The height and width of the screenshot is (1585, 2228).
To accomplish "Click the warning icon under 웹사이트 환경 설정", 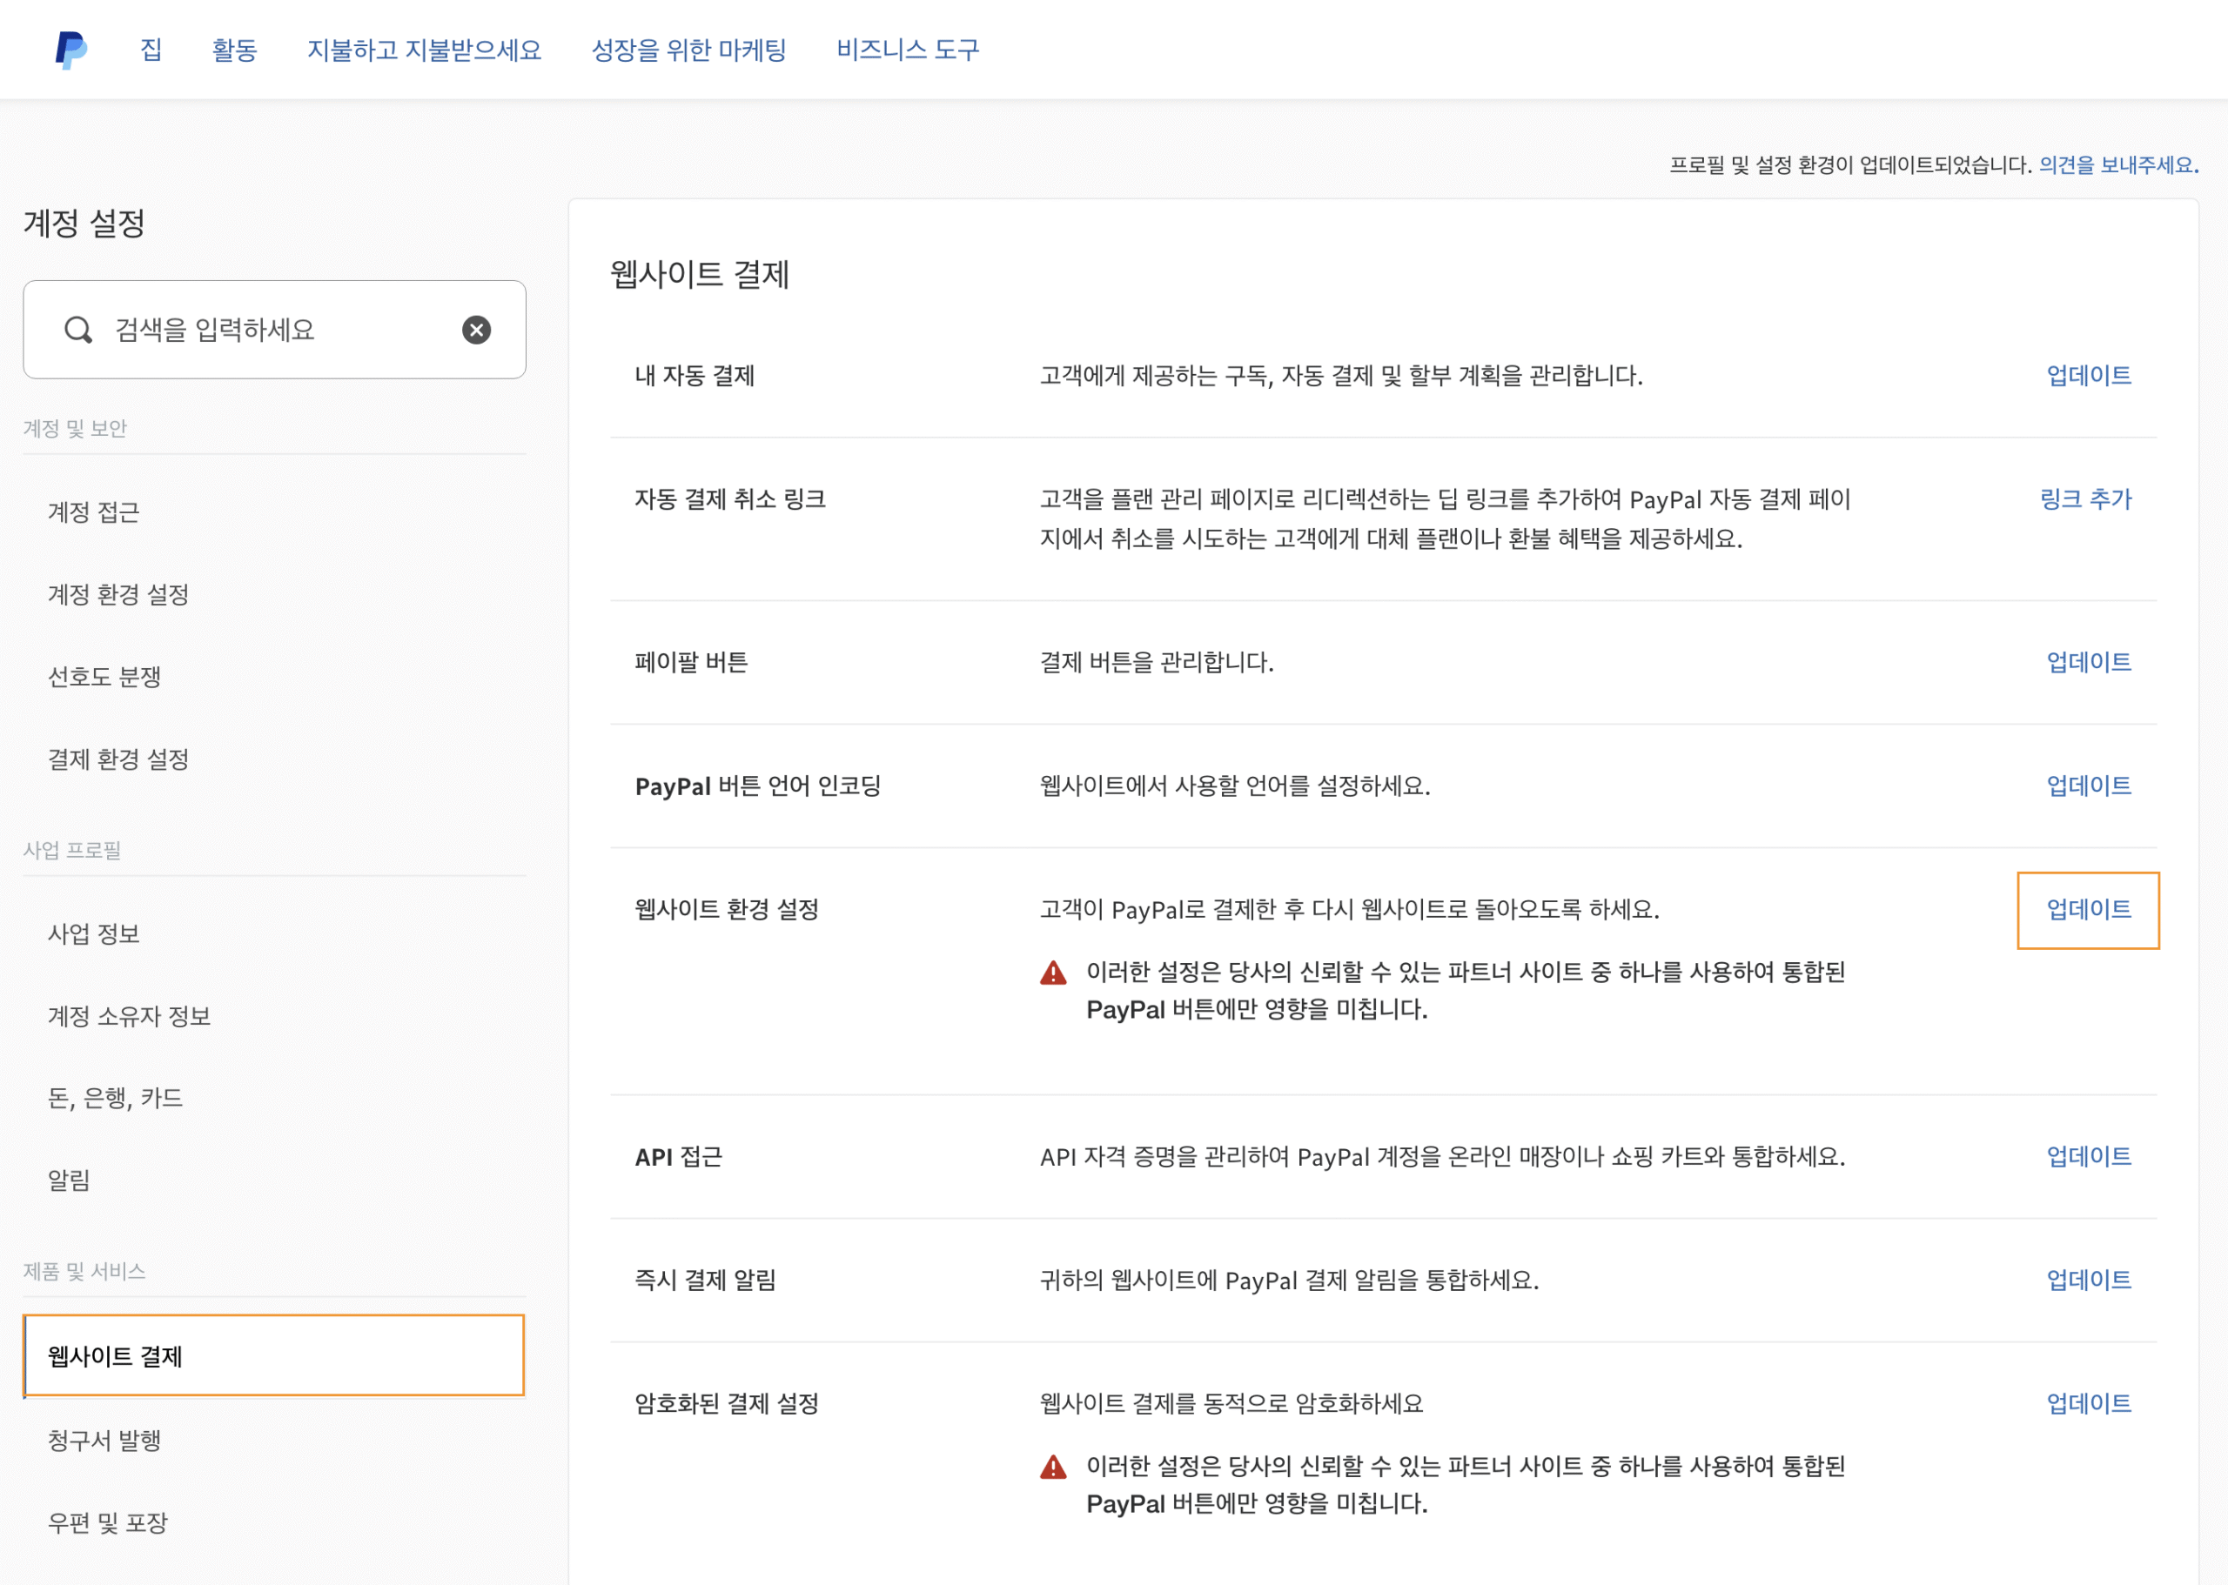I will point(1053,972).
